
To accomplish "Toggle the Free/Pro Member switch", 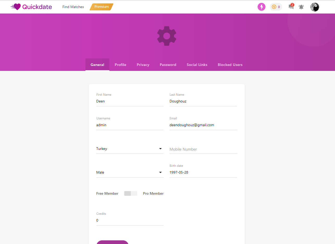I will [x=131, y=193].
